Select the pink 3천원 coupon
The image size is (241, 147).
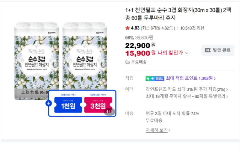click(98, 105)
